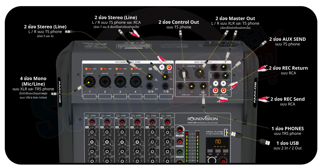Toggle the +48V switch above channel 3
Screen dimensions: 321x168
click(121, 69)
